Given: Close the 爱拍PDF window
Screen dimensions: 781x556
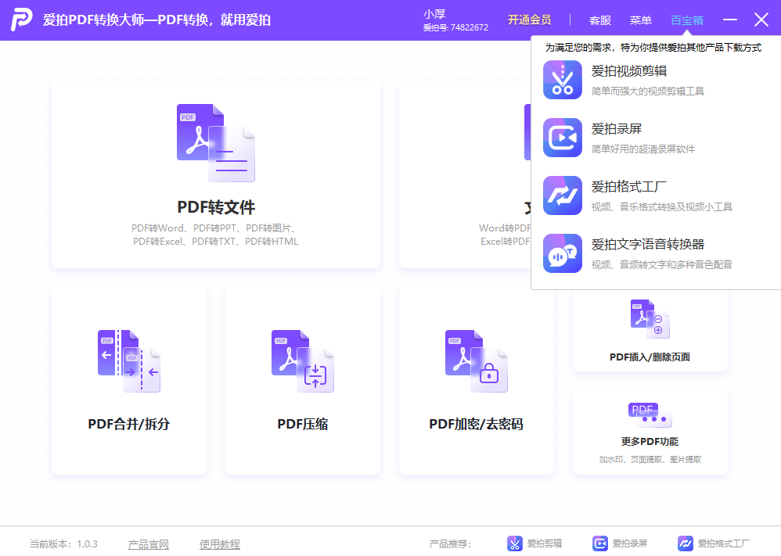Looking at the screenshot, I should click(761, 20).
